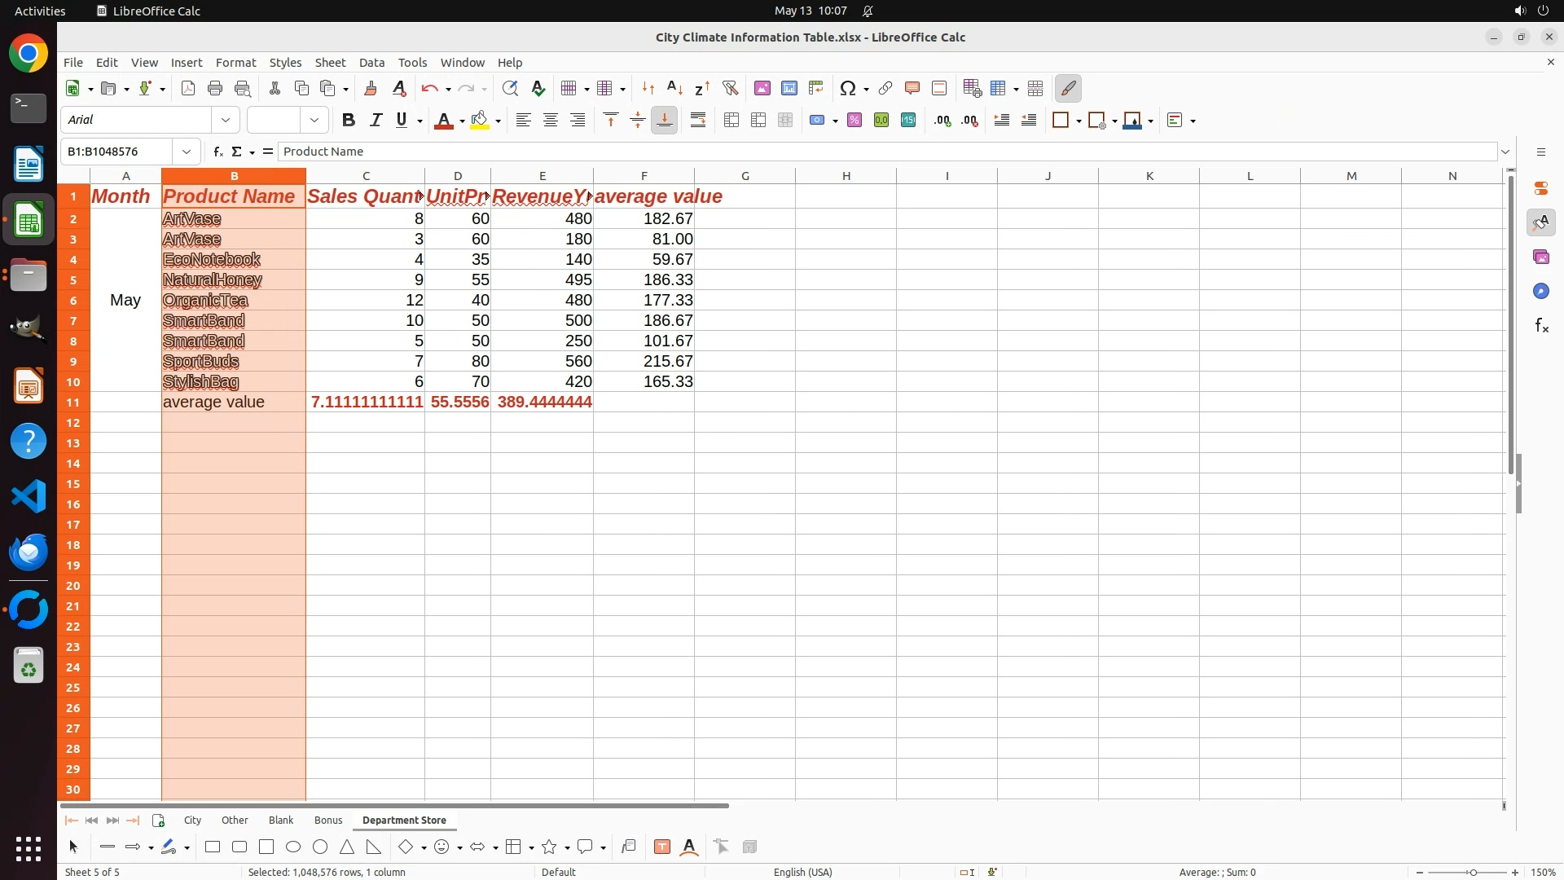This screenshot has width=1564, height=880.
Task: Open the Font Name dropdown list
Action: 226,121
